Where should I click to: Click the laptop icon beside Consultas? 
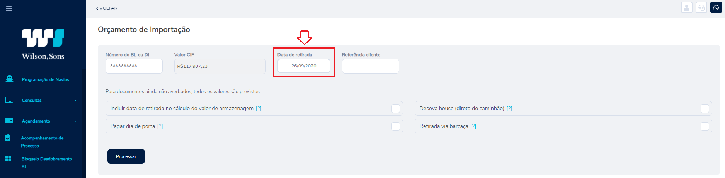click(x=9, y=100)
